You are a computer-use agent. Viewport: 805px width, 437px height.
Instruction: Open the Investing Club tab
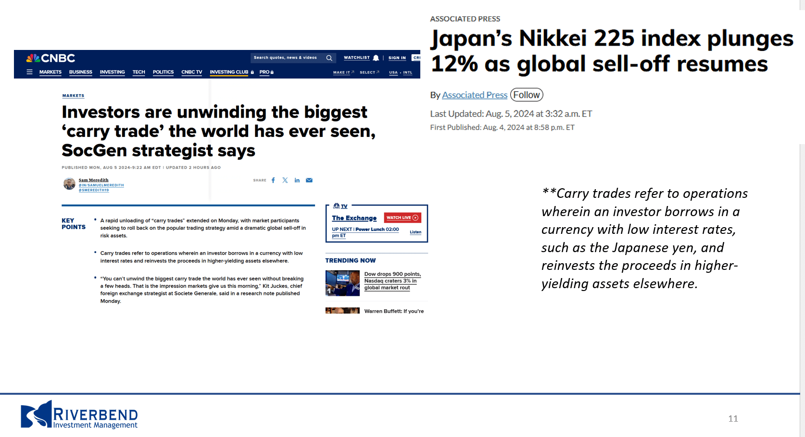click(229, 72)
